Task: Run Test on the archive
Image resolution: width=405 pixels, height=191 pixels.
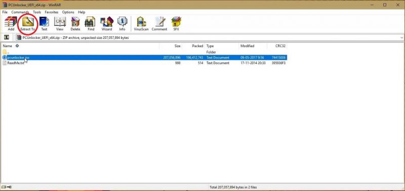Action: 44,24
